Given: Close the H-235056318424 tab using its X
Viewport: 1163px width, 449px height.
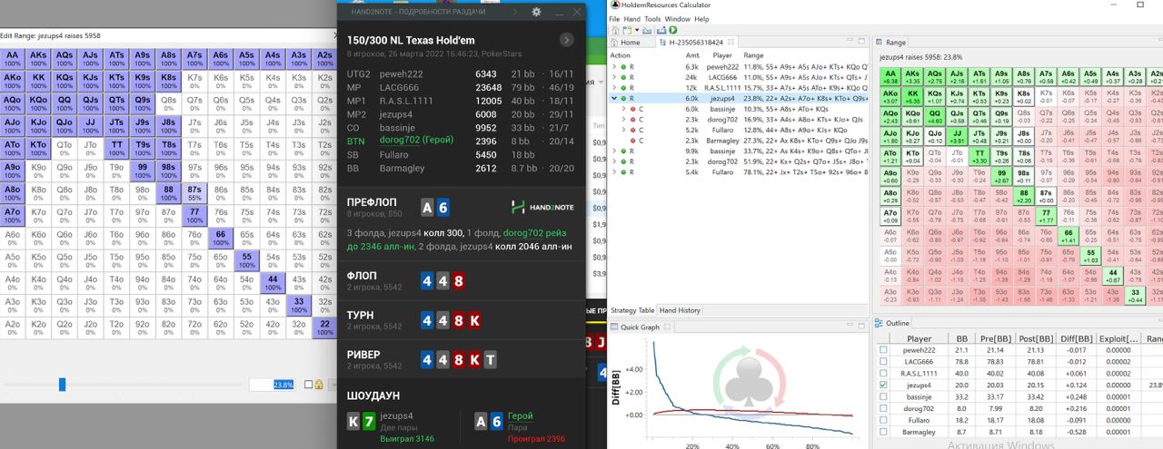Looking at the screenshot, I should click(731, 43).
